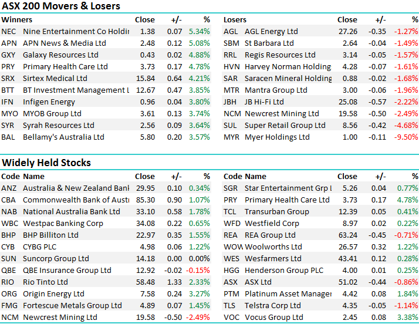Click the JBH ticker code for JB Hi-Fi
Image resolution: width=419 pixels, height=324 pixels.
(x=231, y=102)
